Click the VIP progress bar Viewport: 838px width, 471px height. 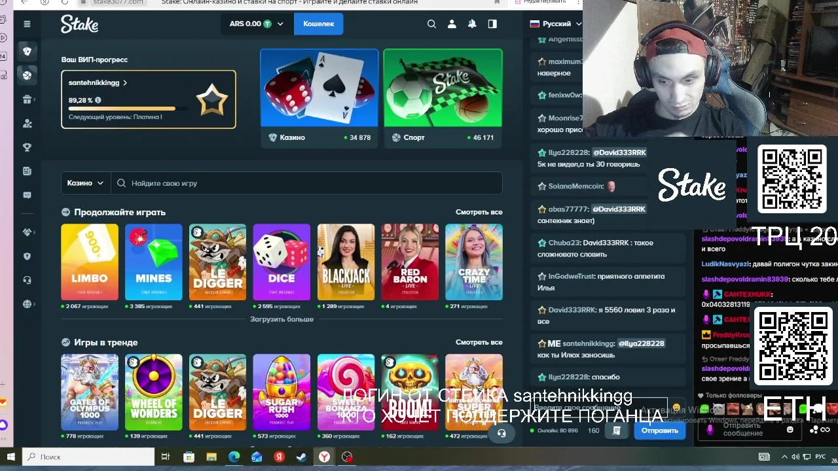point(128,109)
